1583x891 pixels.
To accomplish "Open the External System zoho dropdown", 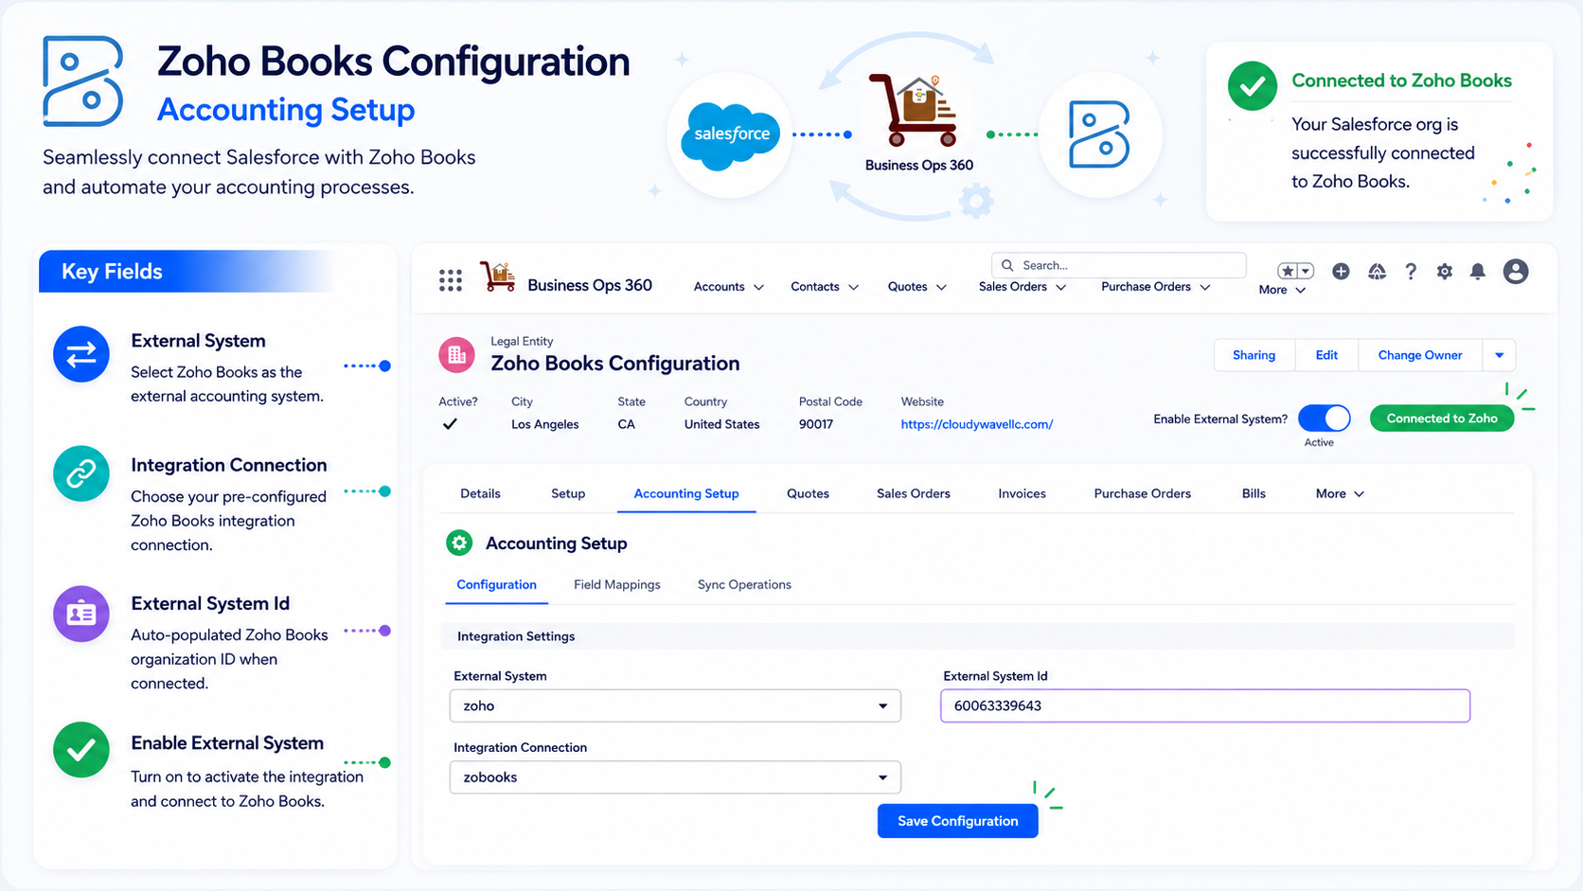I will 675,705.
